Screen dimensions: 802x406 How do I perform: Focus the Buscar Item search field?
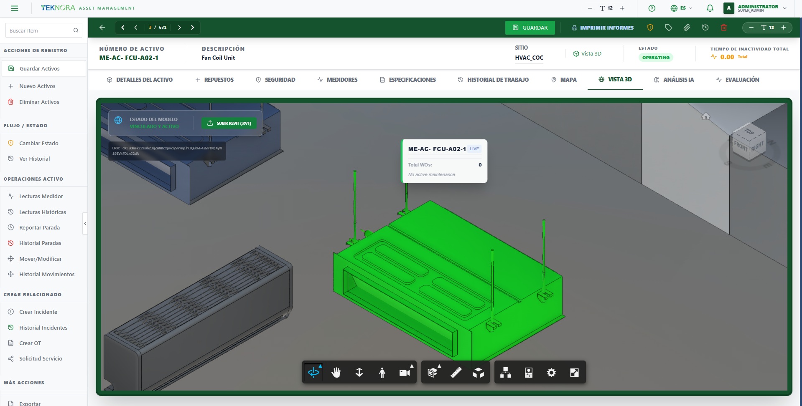pyautogui.click(x=43, y=30)
